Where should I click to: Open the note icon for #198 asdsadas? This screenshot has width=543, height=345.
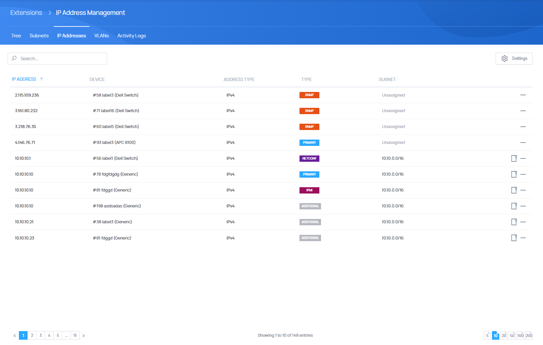tap(514, 206)
